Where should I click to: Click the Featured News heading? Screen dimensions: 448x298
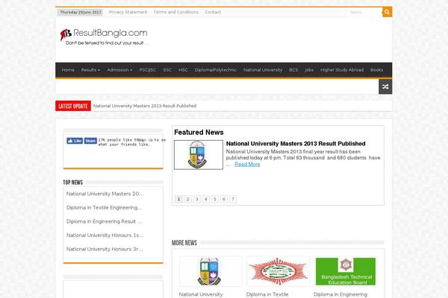[199, 133]
